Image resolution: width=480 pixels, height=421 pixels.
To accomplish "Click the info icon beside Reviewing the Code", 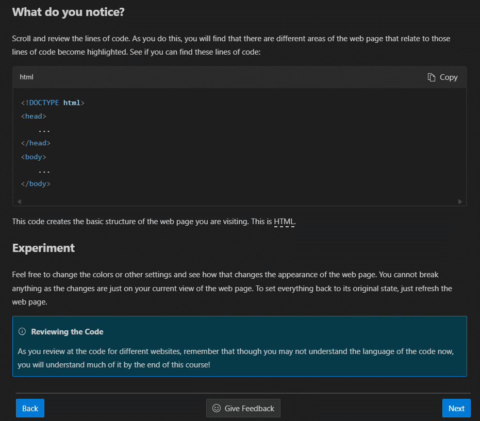I will point(22,331).
